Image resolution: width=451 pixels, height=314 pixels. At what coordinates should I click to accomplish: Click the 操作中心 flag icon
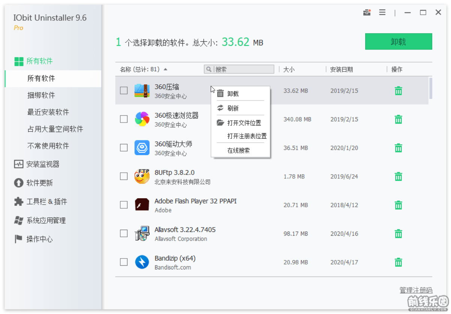(x=19, y=239)
